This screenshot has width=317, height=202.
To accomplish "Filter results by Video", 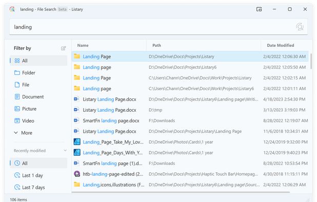I will click(x=38, y=121).
